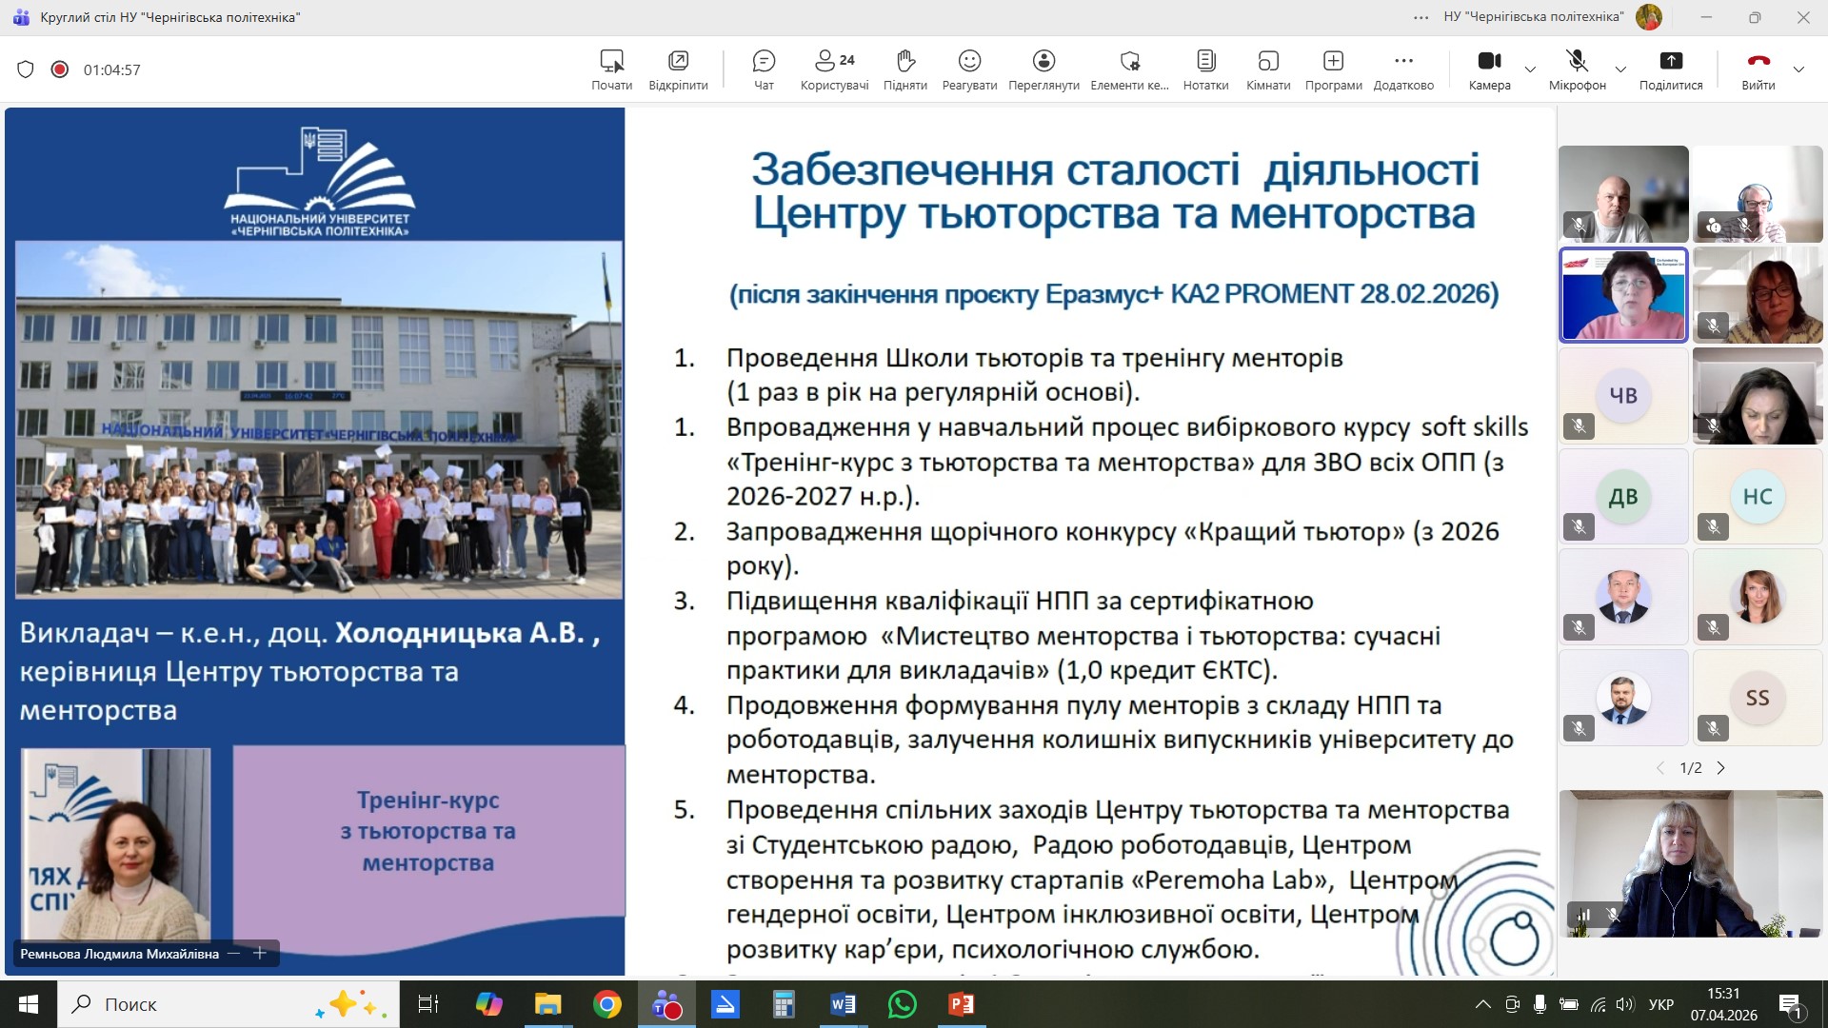This screenshot has height=1028, width=1828.
Task: Expand the Вийти leave options arrow
Action: 1798,69
